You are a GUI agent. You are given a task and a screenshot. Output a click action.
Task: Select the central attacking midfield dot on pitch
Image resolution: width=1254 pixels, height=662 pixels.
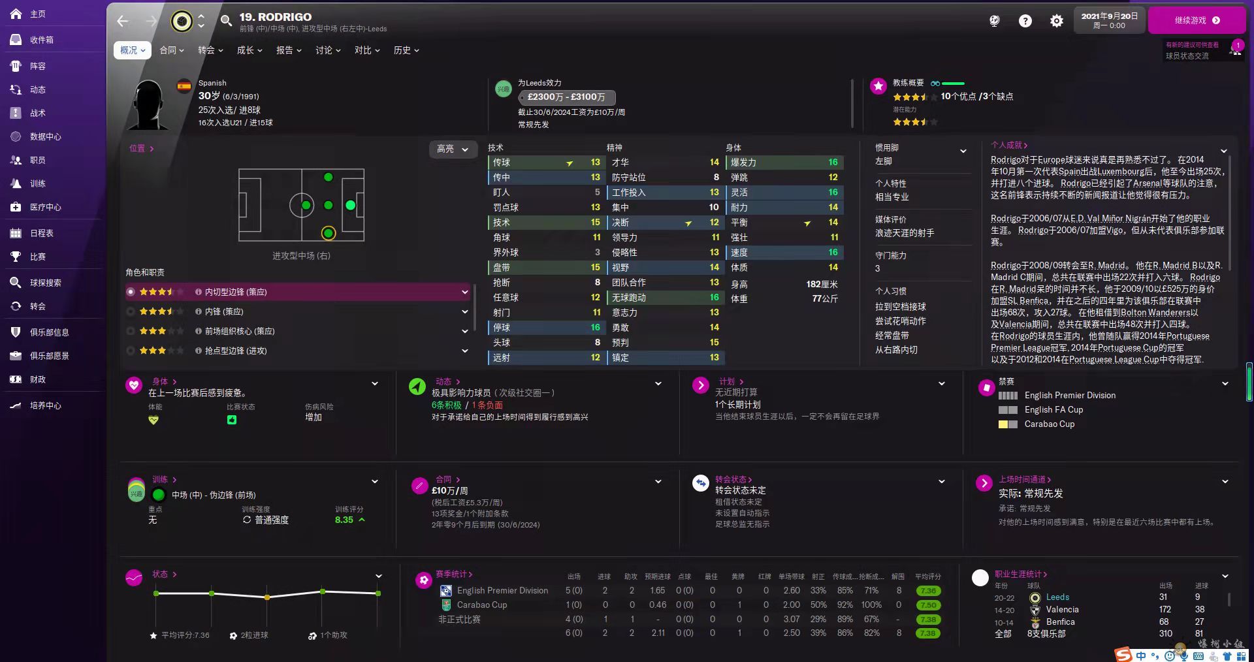(328, 205)
